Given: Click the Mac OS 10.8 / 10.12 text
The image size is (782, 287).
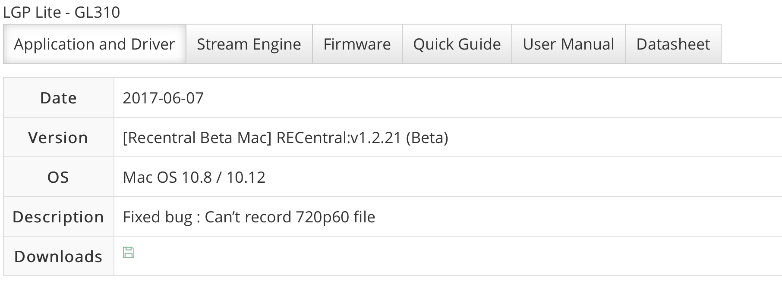Looking at the screenshot, I should (x=194, y=177).
